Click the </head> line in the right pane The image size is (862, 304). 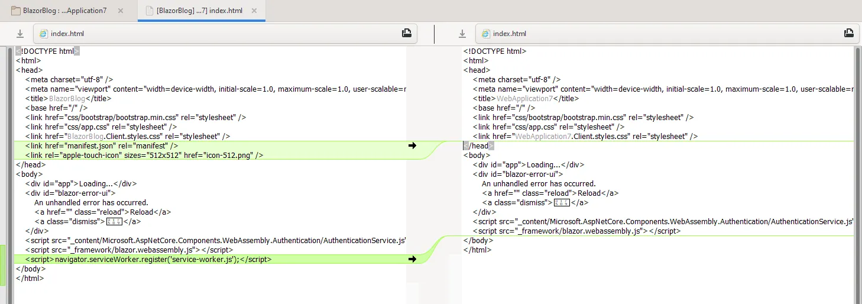coord(478,145)
